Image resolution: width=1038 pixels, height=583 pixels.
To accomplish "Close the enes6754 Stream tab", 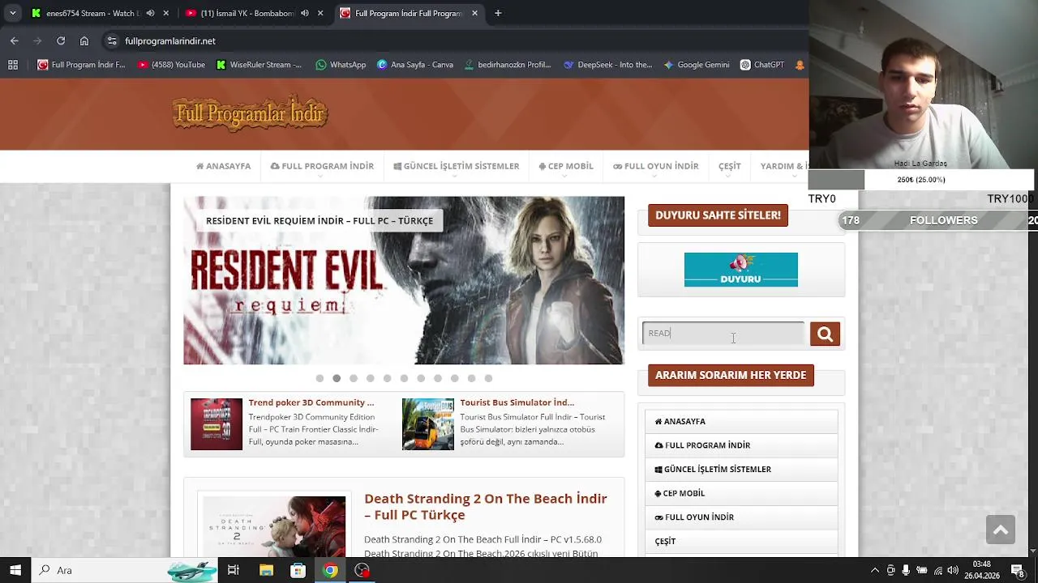I will point(166,13).
